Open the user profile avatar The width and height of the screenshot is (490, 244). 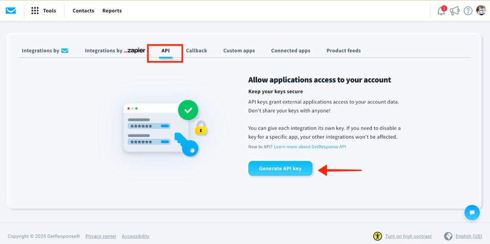click(x=481, y=11)
